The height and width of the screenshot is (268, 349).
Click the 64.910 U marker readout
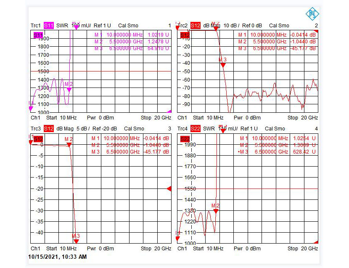[158, 48]
